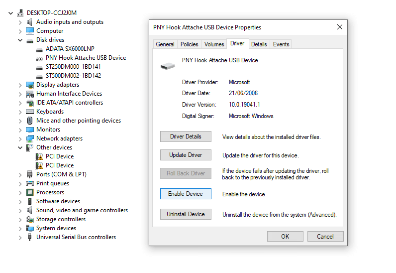Click the System devices icon

[x=29, y=228]
